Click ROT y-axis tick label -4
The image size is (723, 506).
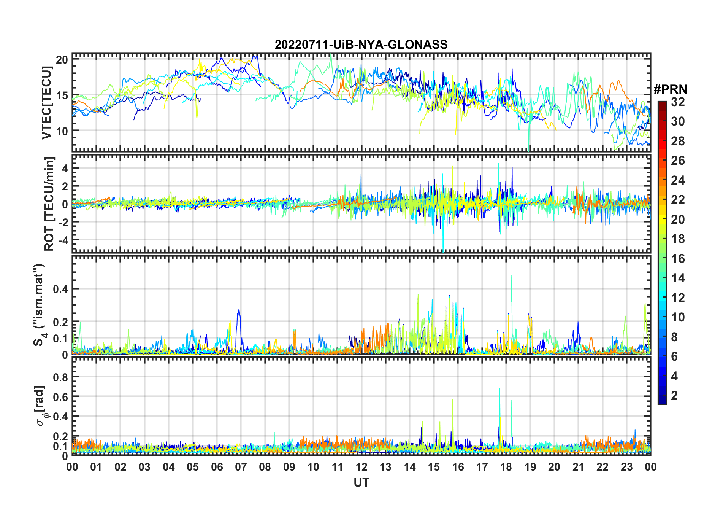tap(63, 240)
